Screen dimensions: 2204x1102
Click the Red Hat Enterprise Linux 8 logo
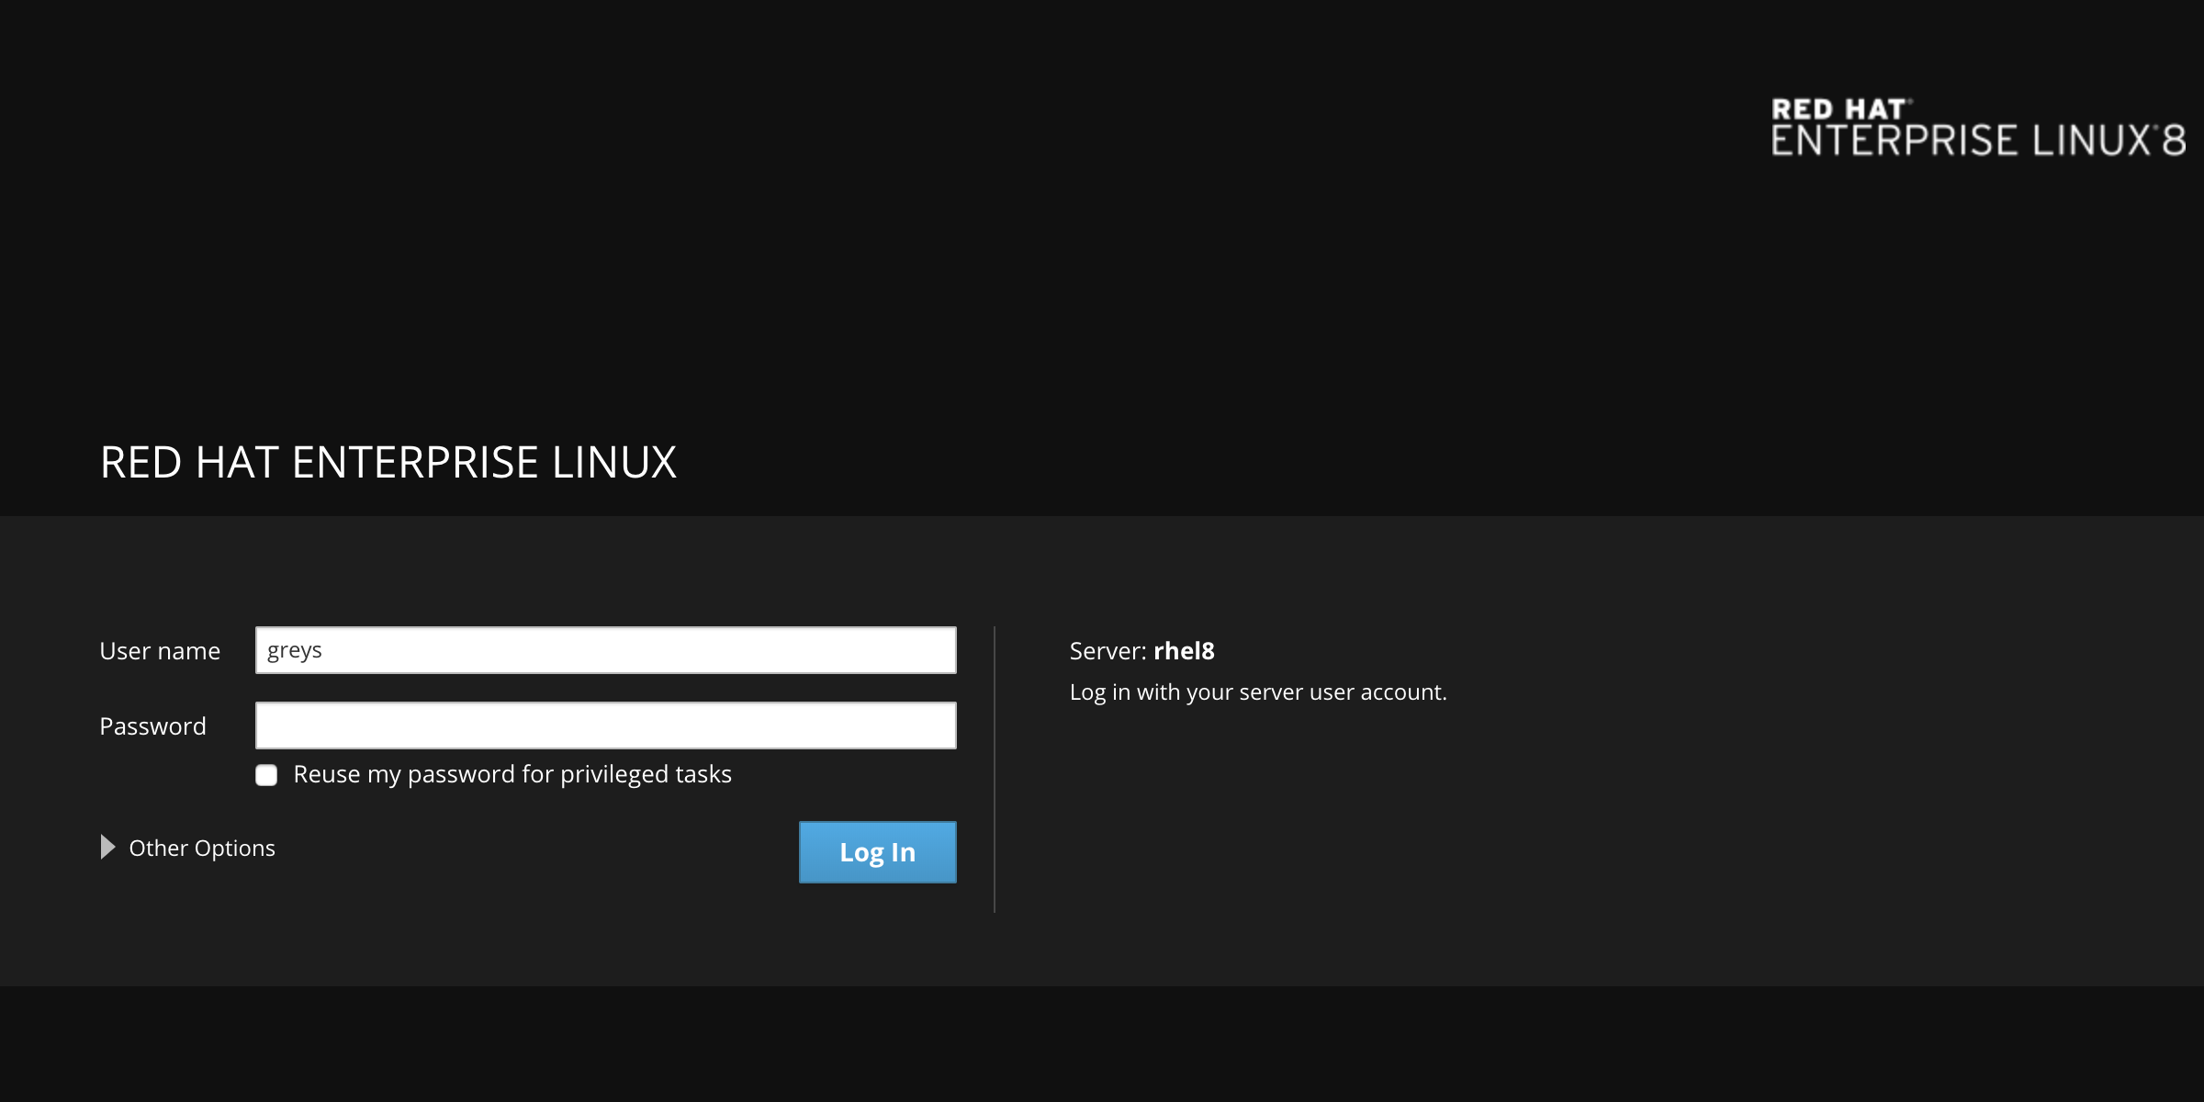pos(1978,128)
